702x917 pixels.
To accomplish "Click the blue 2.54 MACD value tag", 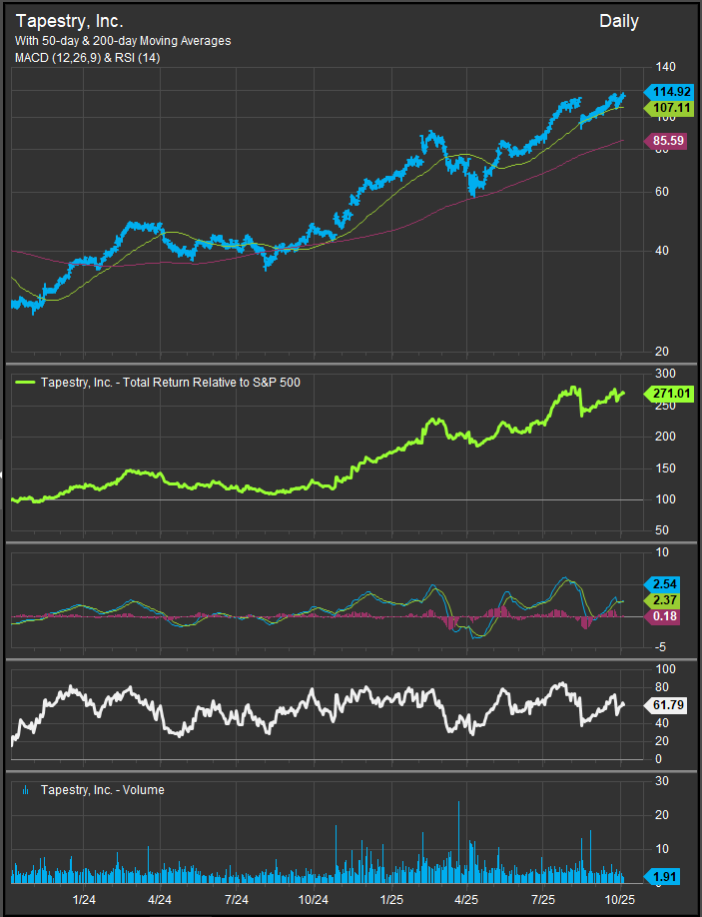I will click(x=663, y=583).
